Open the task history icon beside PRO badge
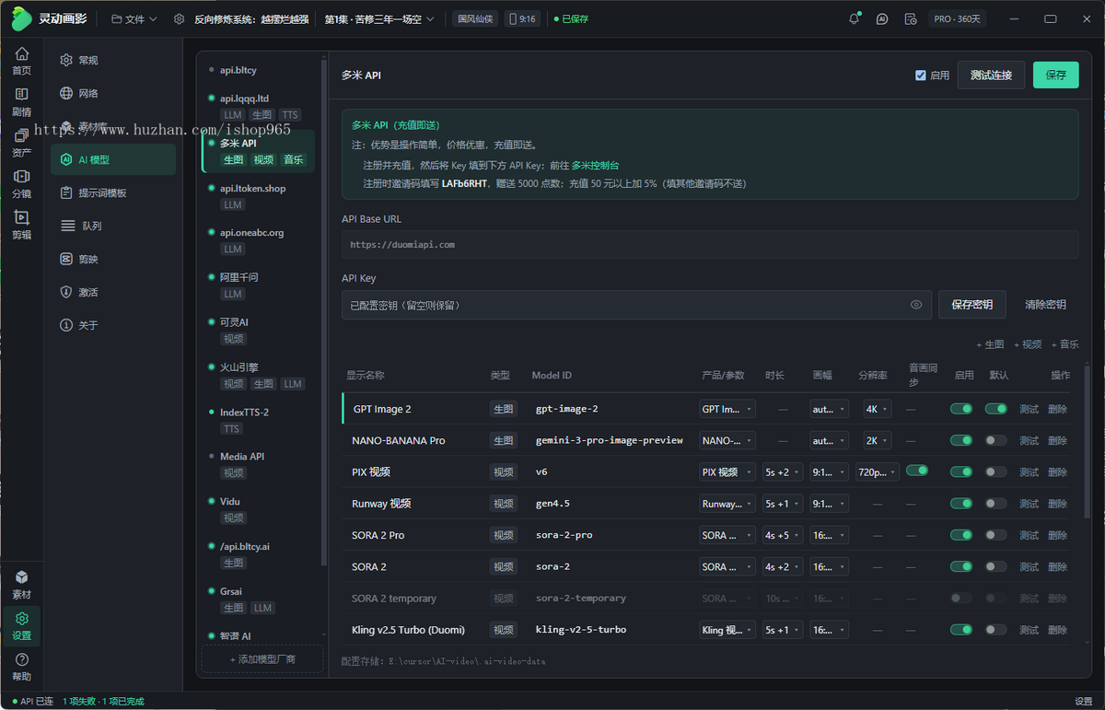This screenshot has width=1105, height=710. pos(911,18)
